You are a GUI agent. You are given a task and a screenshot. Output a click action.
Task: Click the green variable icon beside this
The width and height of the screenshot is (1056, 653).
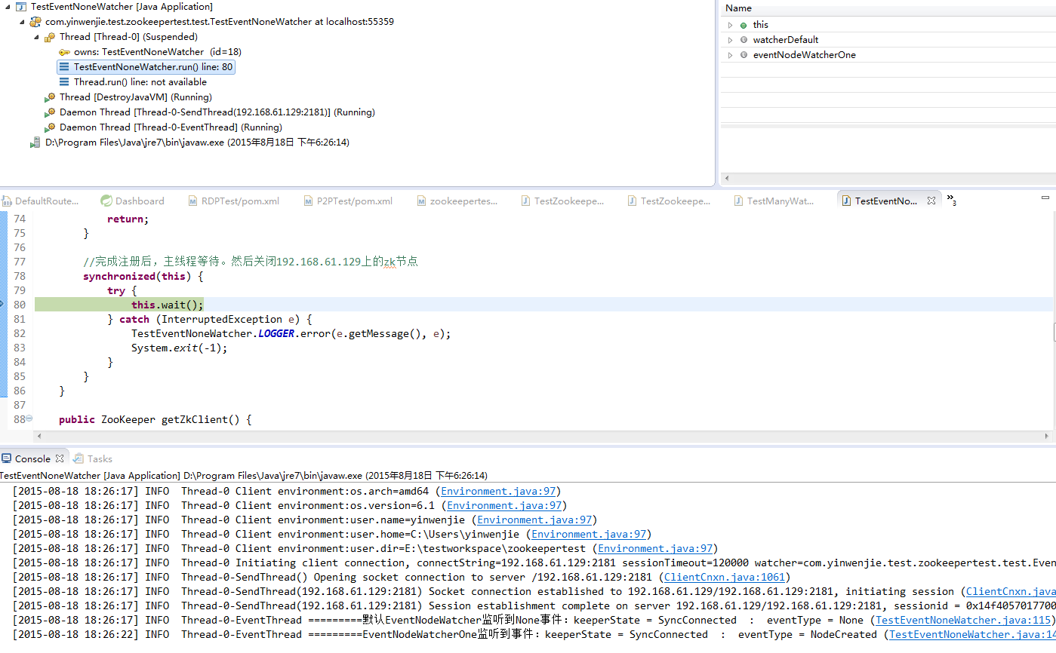pyautogui.click(x=744, y=25)
